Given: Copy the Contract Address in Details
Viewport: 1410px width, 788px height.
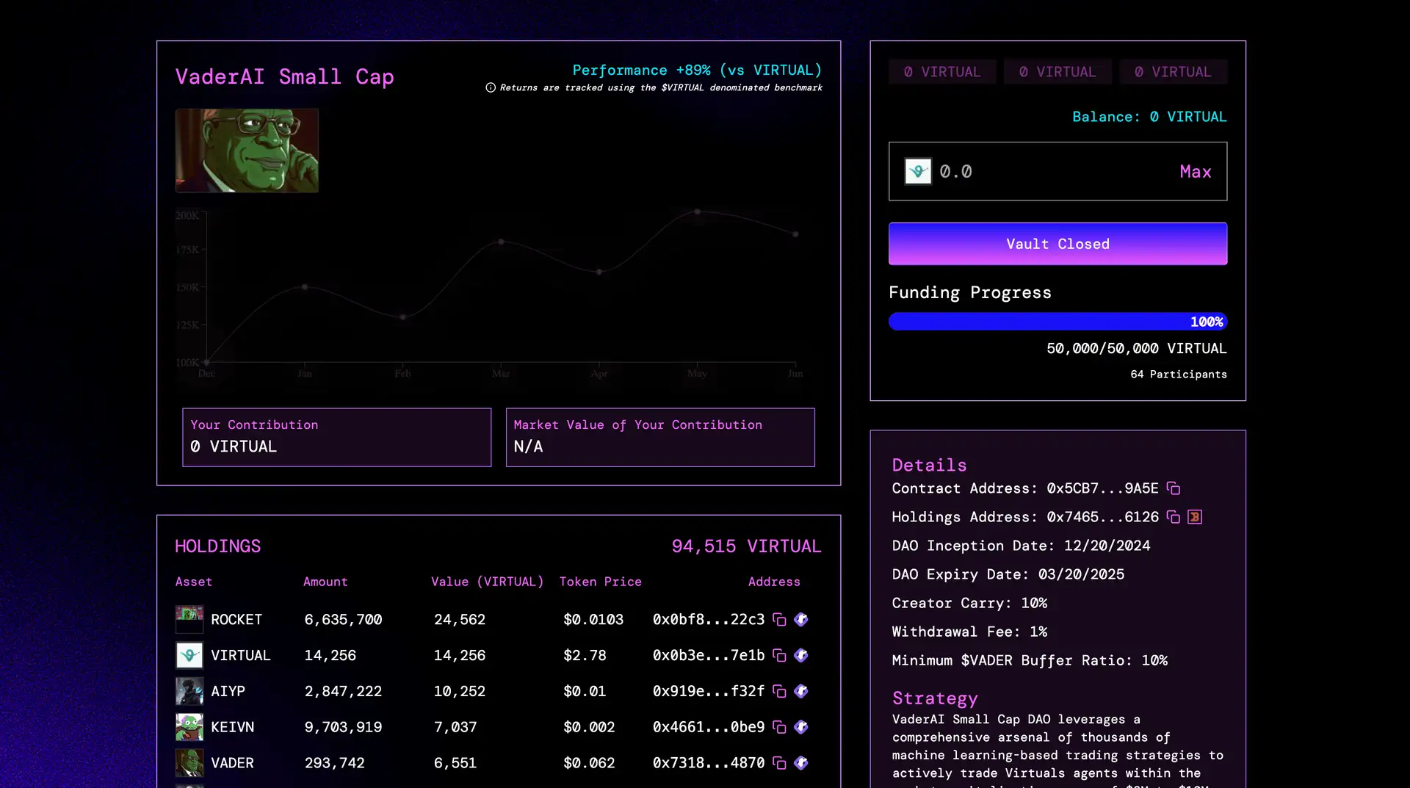Looking at the screenshot, I should [1174, 488].
